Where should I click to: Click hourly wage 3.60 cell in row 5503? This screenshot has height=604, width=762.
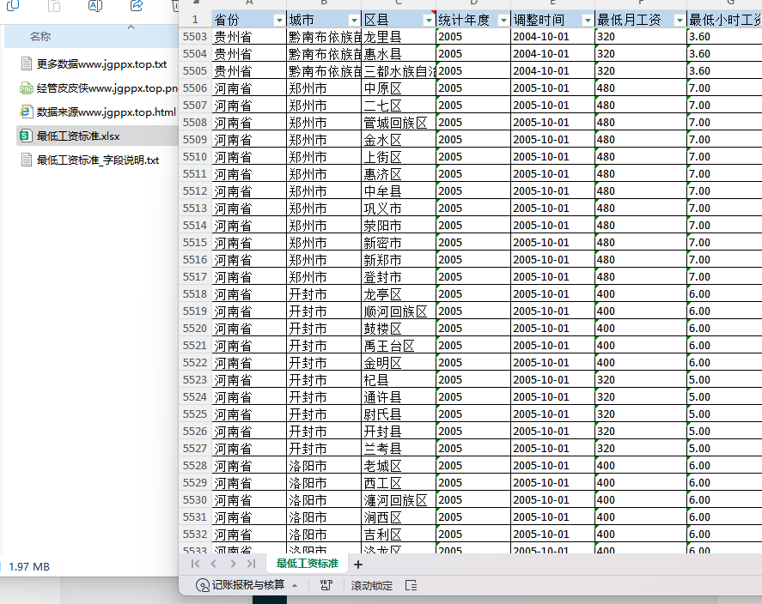[724, 37]
